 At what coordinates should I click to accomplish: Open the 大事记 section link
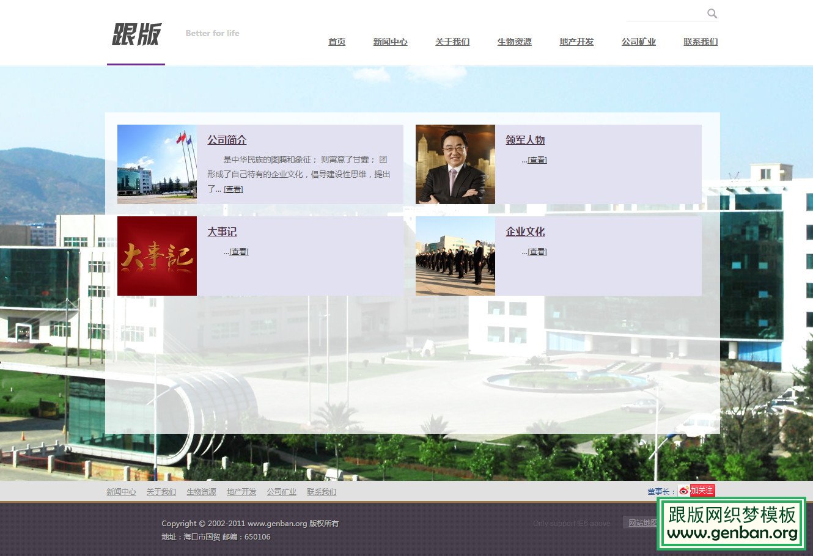(x=222, y=232)
